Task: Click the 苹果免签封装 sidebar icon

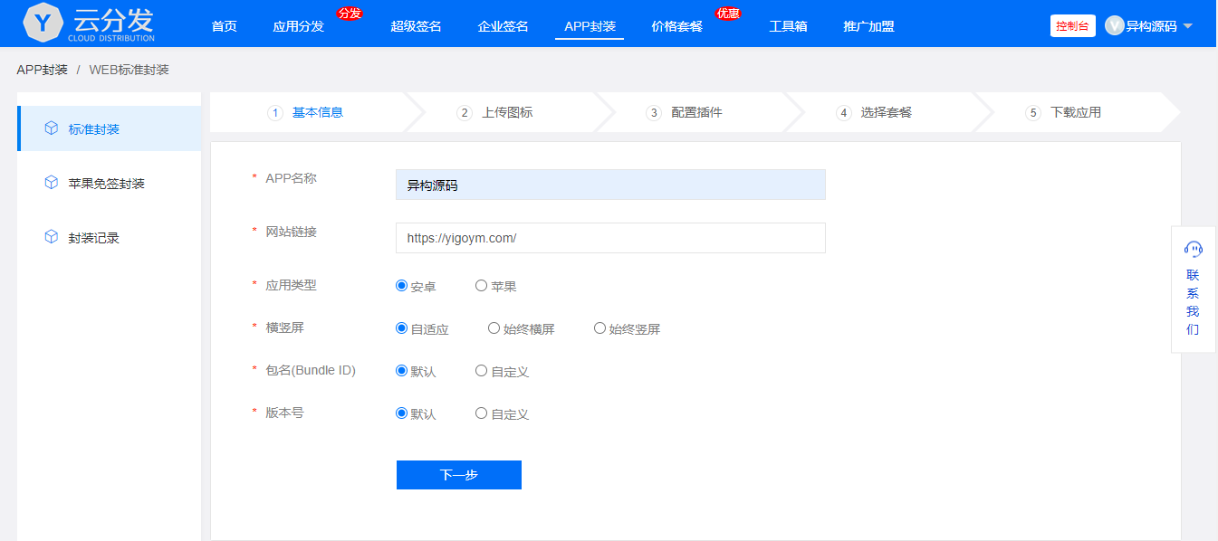Action: 50,181
